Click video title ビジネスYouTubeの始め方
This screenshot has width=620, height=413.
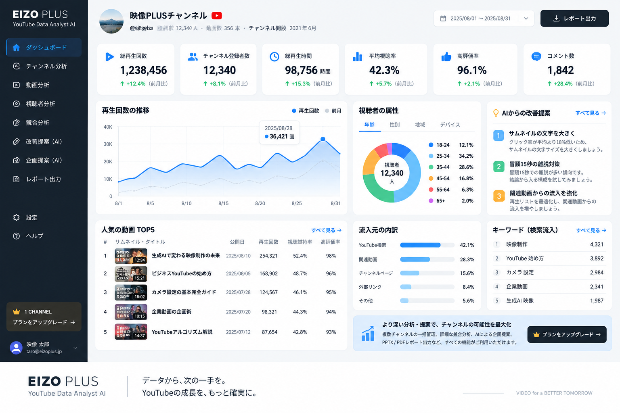[x=182, y=273]
